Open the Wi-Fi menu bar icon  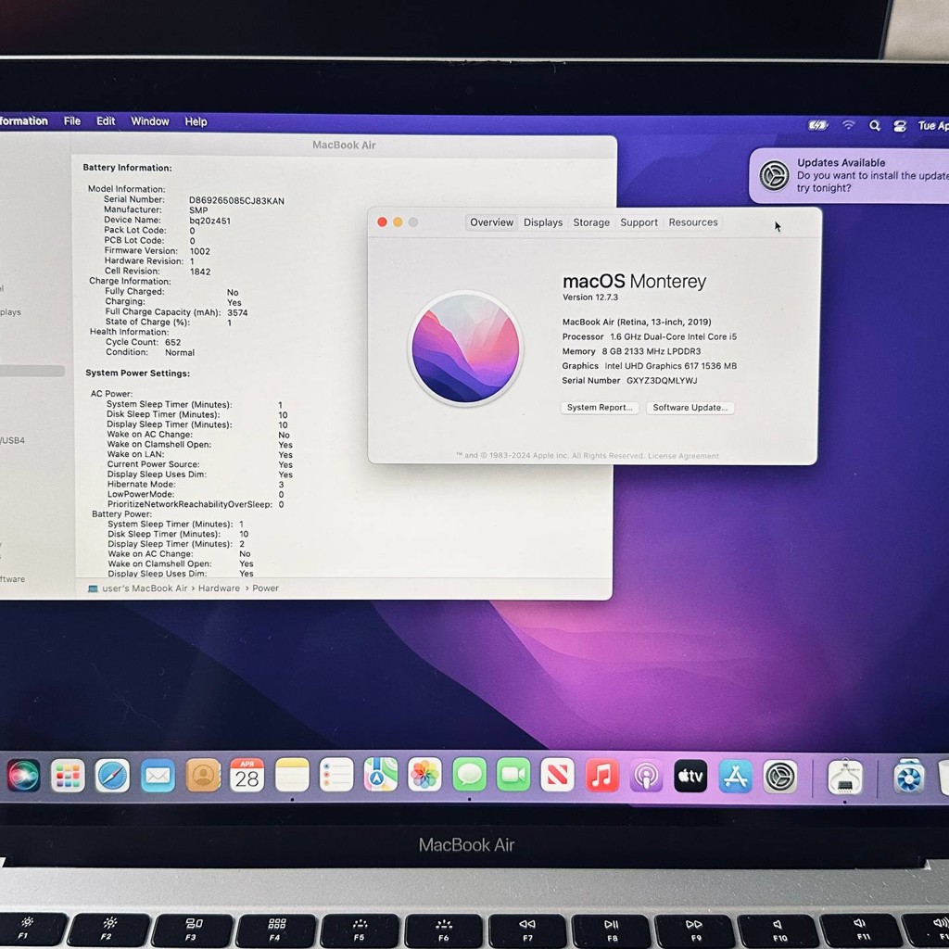(849, 125)
